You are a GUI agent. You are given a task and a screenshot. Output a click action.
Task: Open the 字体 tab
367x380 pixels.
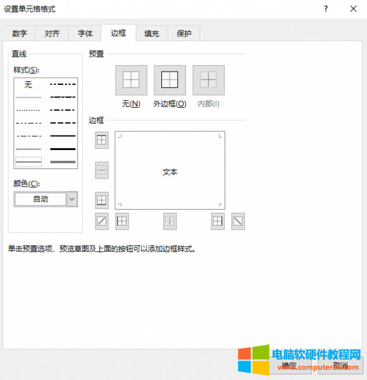coord(85,33)
